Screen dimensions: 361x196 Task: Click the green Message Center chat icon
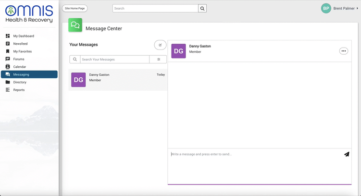(x=75, y=25)
